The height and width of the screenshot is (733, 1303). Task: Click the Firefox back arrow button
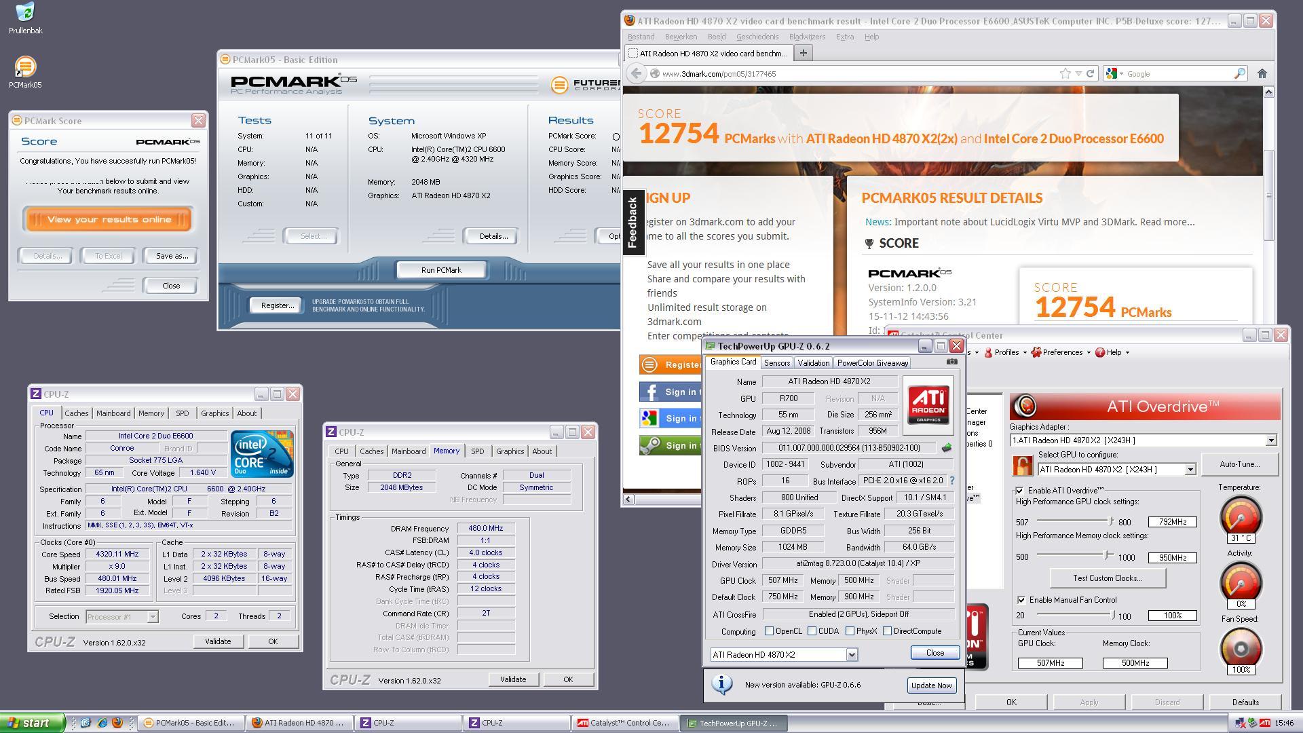[x=635, y=73]
